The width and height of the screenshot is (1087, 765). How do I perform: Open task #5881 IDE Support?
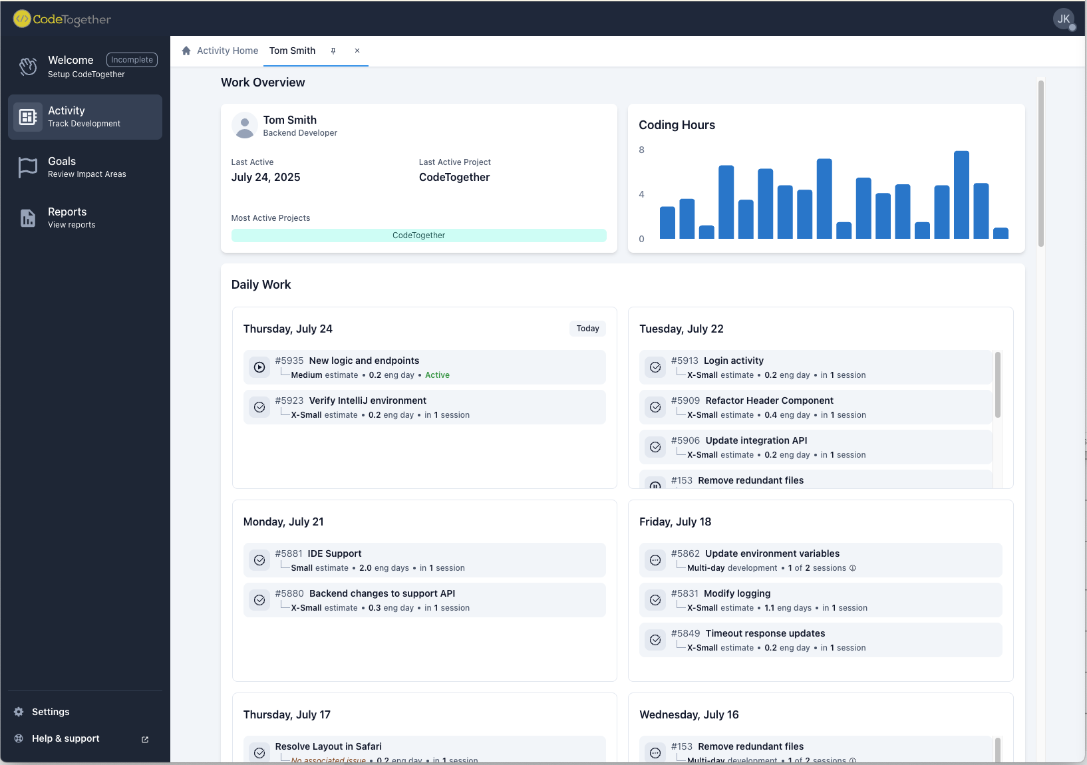point(424,560)
